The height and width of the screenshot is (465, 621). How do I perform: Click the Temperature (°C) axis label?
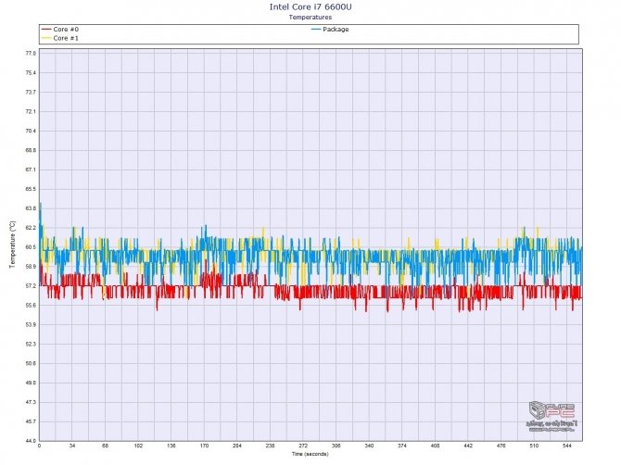pos(13,245)
